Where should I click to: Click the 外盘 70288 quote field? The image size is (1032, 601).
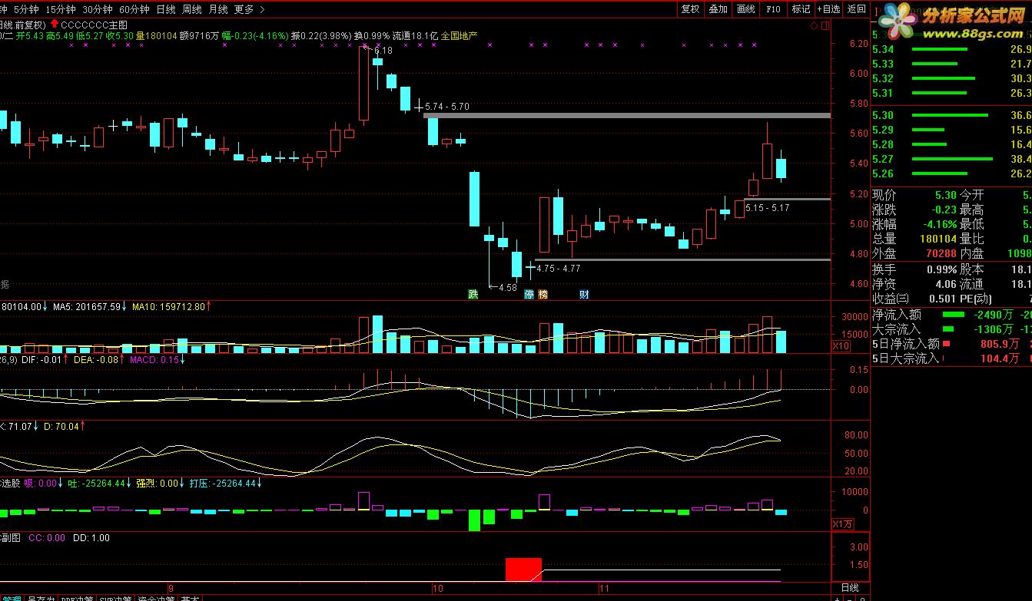[x=914, y=253]
